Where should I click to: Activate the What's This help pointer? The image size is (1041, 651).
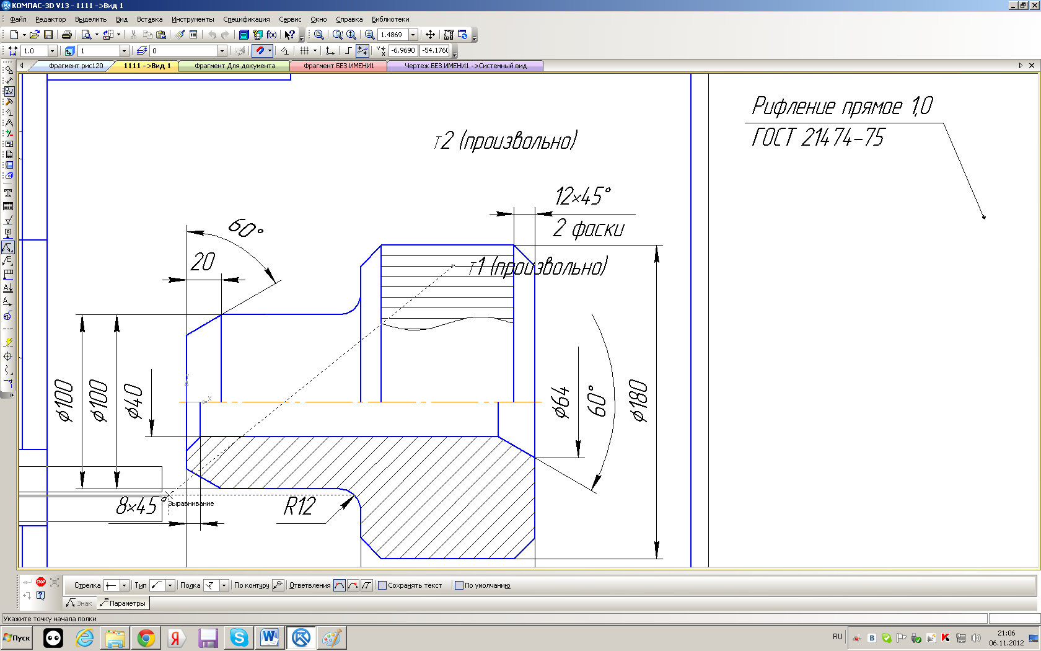[289, 35]
